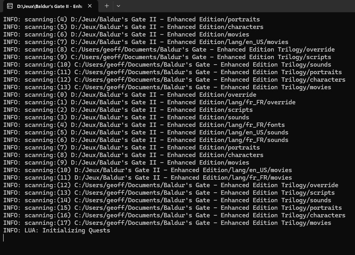Open a new terminal tab with plus
The image size is (355, 255).
coord(107,6)
